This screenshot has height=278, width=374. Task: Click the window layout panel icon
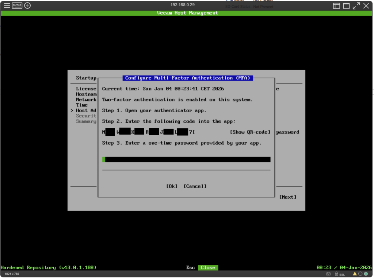click(336, 5)
